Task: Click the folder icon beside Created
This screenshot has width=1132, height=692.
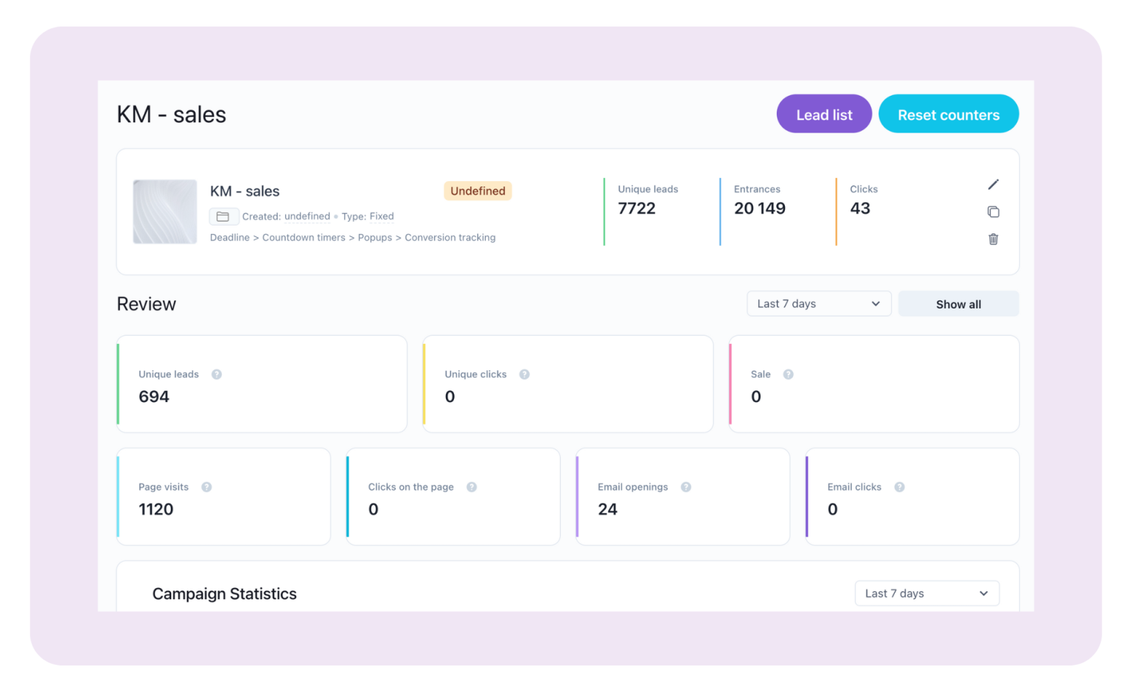Action: coord(223,216)
